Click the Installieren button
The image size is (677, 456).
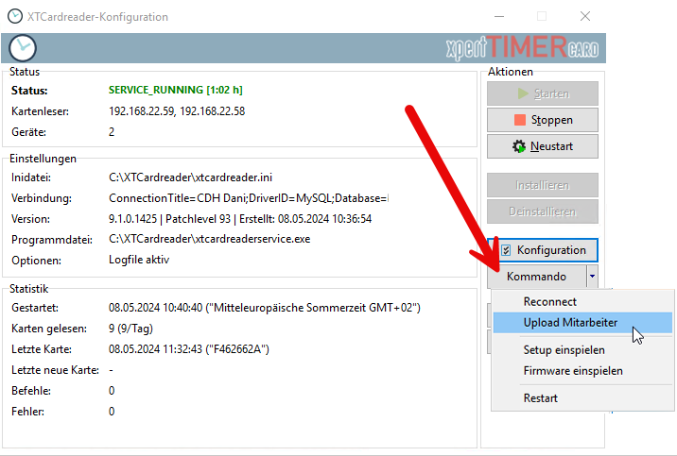click(542, 185)
